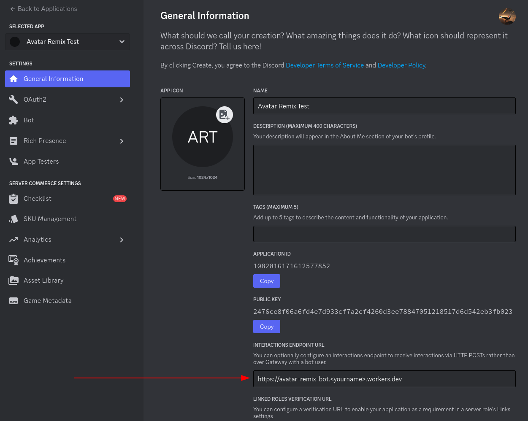Click the application ID number 1082816171612577852
Viewport: 528px width, 421px height.
coord(292,266)
